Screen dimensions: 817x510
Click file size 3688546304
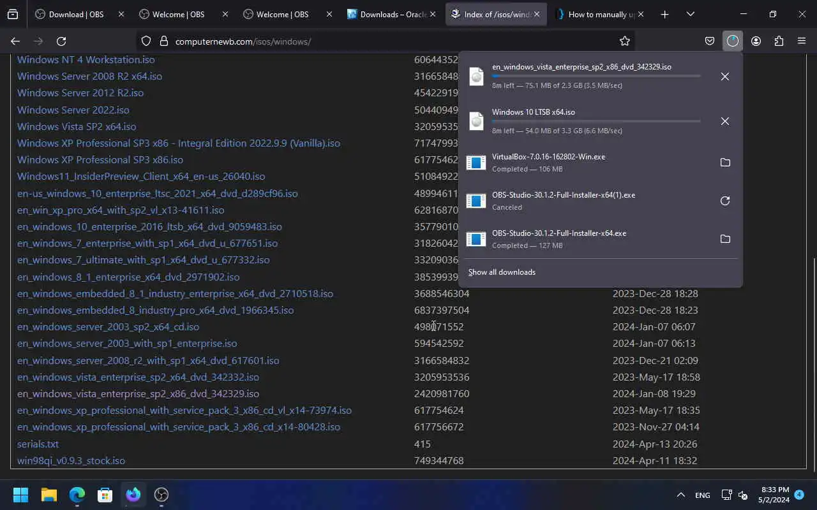[442, 293]
